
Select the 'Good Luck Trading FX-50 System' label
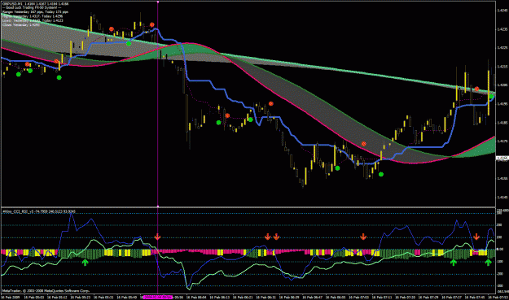pos(32,8)
